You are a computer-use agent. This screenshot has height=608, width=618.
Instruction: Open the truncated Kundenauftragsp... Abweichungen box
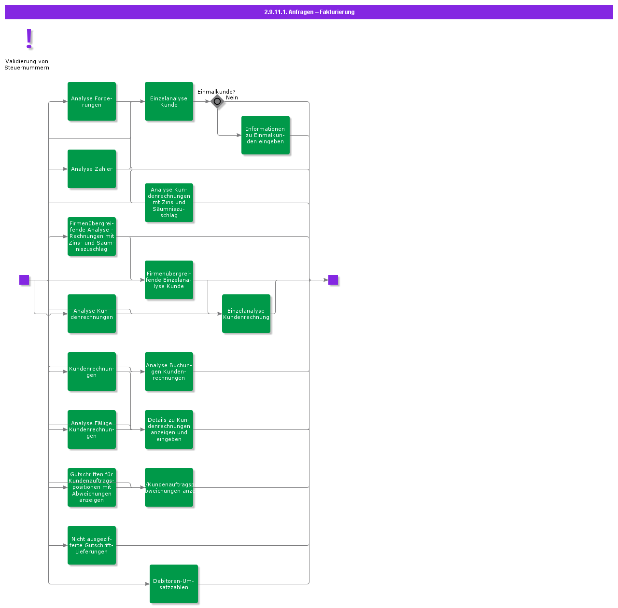(x=169, y=487)
